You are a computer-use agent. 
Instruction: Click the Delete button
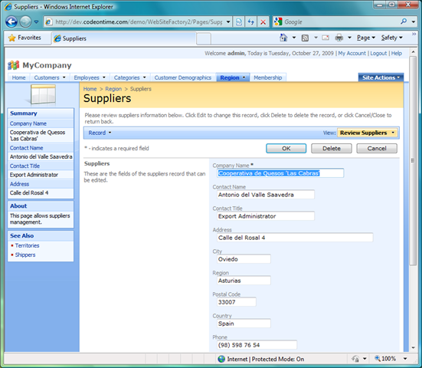pos(332,149)
